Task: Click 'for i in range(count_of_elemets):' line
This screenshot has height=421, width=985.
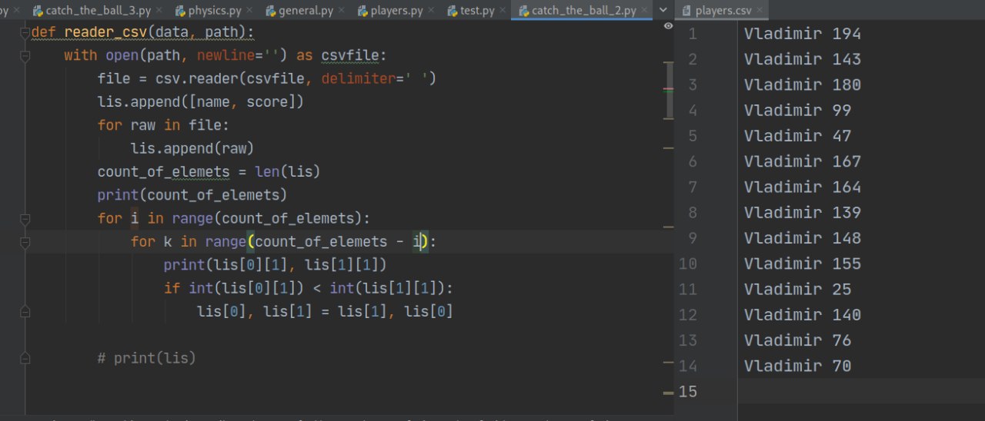Action: coord(234,218)
